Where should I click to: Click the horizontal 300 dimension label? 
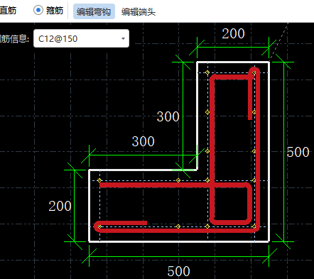pyautogui.click(x=144, y=141)
